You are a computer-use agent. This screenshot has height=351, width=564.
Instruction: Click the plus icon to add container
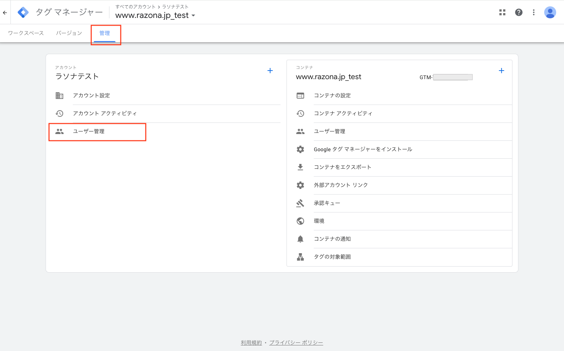(x=502, y=71)
